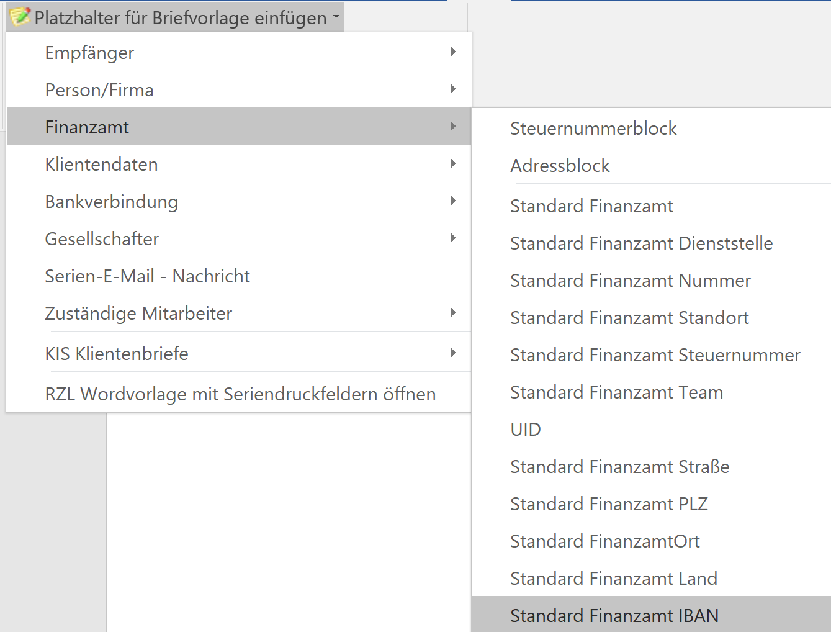
Task: Insert the Adressblock placeholder
Action: click(560, 165)
